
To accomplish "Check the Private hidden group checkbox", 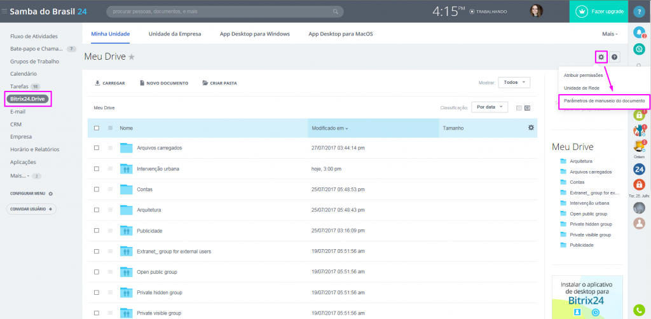I will [97, 292].
